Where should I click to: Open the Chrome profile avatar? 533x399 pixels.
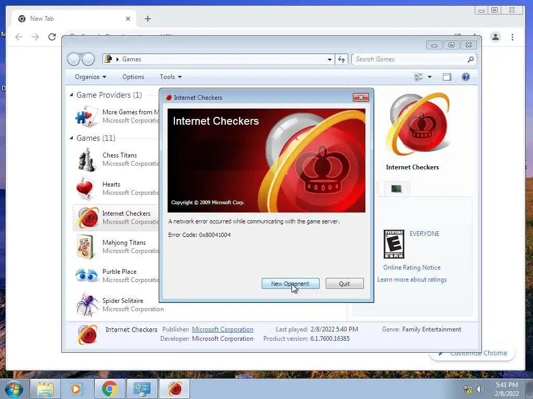point(496,37)
